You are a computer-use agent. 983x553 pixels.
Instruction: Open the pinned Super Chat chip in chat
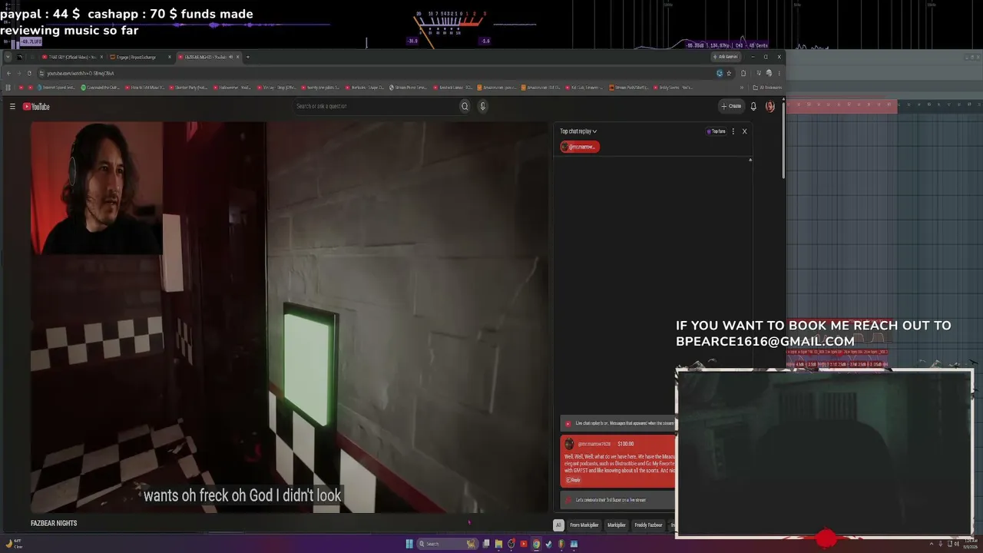pos(580,147)
